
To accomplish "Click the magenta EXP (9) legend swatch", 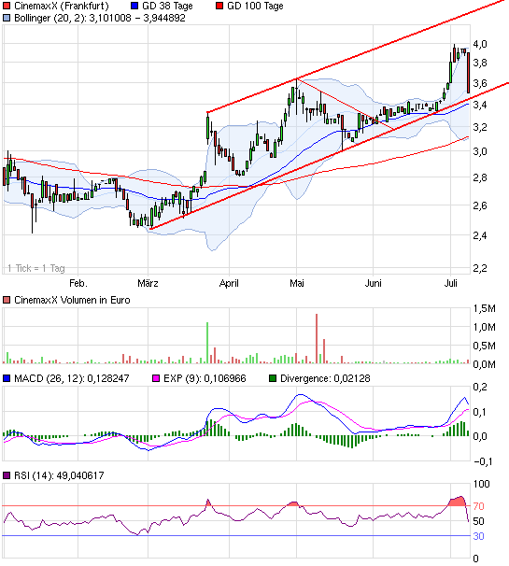I will (156, 378).
